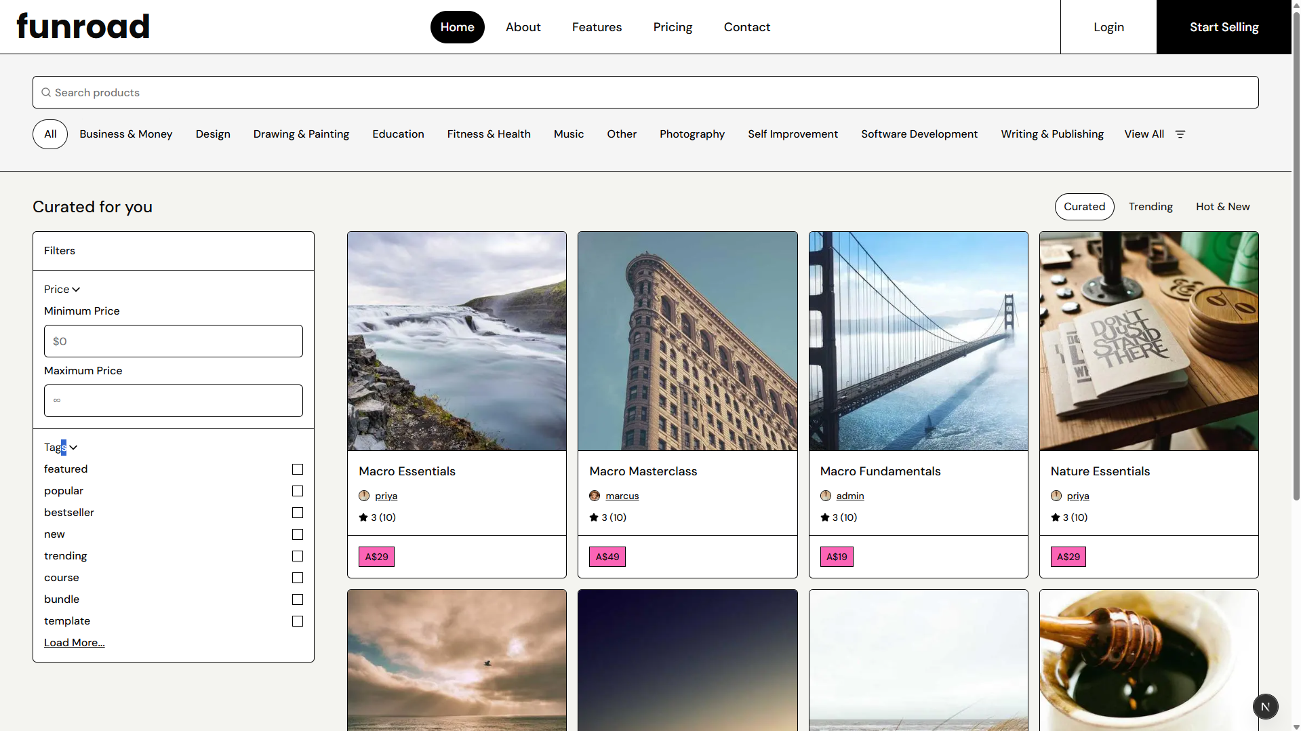Click the Macro Masterclass product title
Image resolution: width=1301 pixels, height=731 pixels.
[x=643, y=471]
